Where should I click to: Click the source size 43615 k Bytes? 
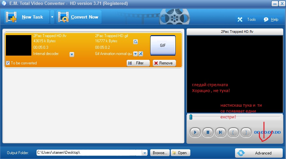point(44,41)
